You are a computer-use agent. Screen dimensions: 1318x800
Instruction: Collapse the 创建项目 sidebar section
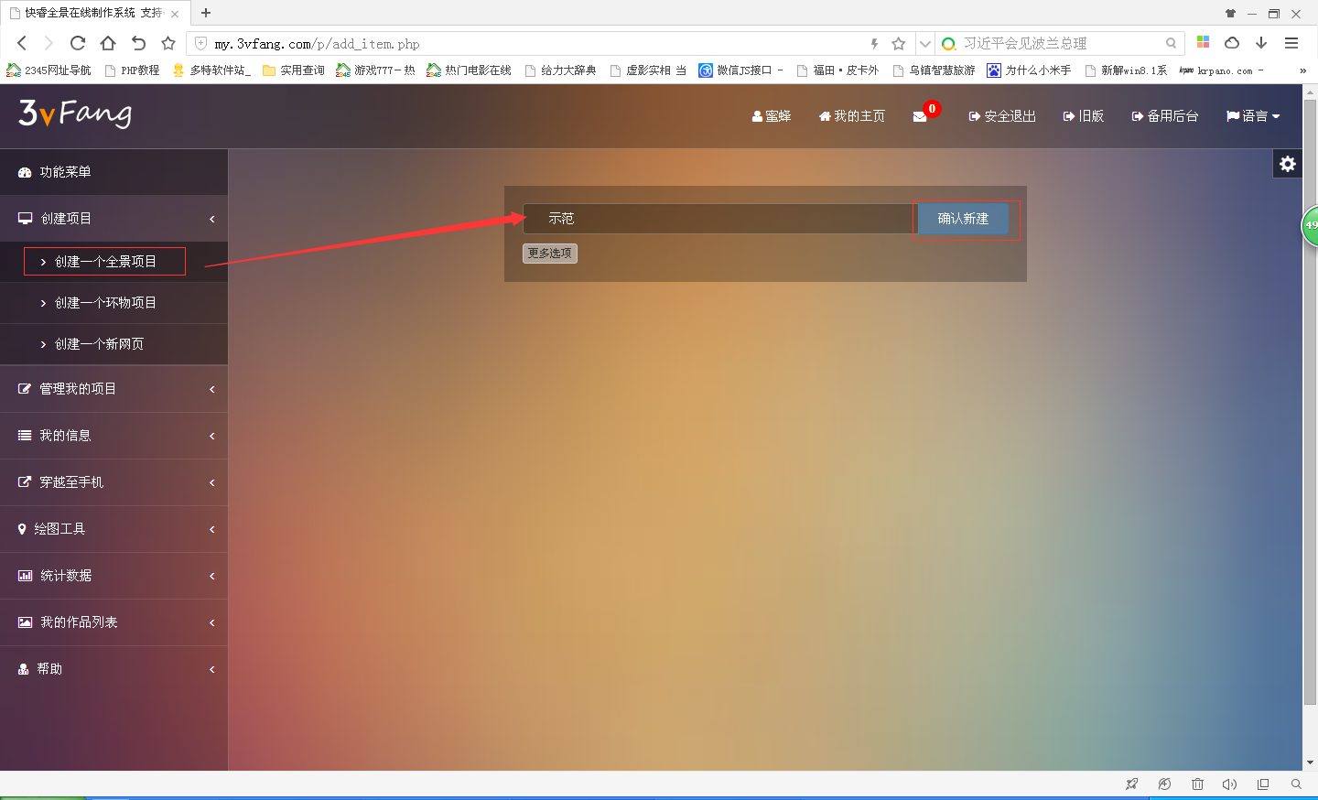[113, 219]
